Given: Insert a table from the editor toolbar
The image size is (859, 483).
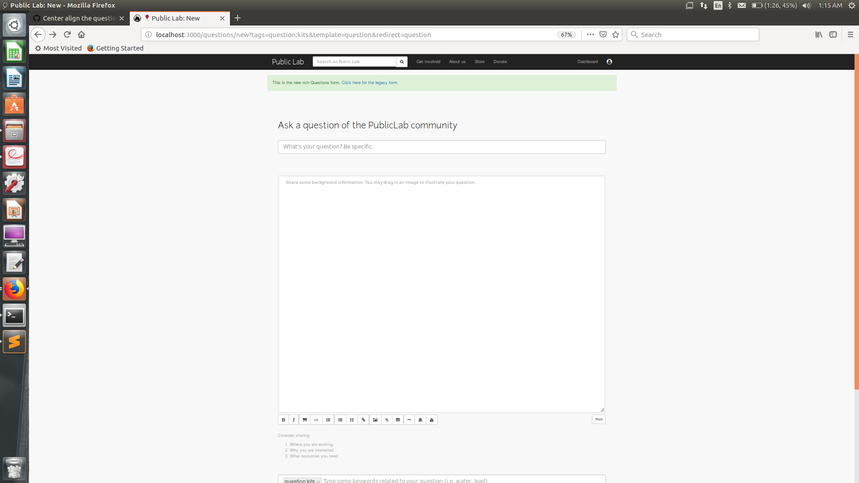Looking at the screenshot, I should [398, 420].
